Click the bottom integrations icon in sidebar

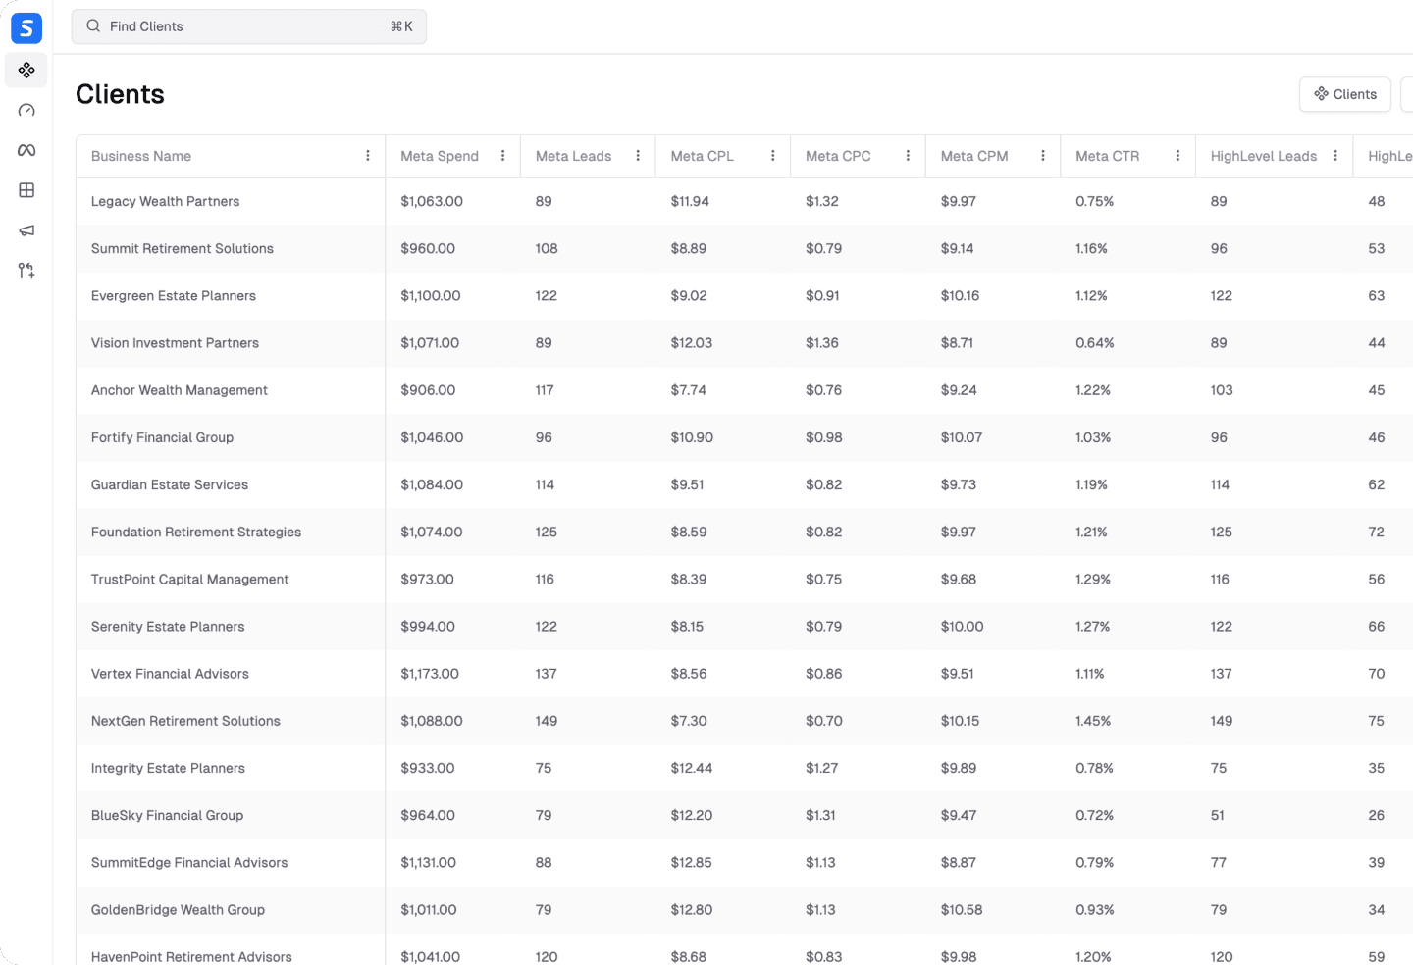(x=26, y=270)
